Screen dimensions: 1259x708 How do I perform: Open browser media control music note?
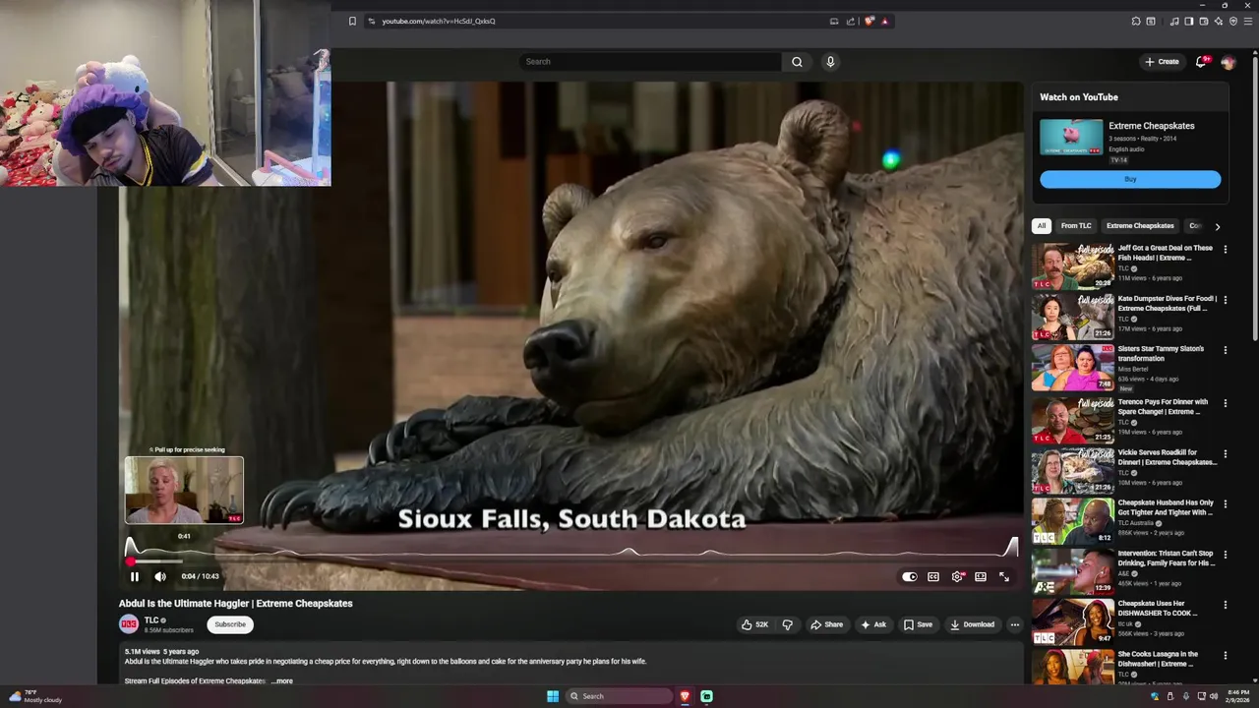pyautogui.click(x=1174, y=21)
